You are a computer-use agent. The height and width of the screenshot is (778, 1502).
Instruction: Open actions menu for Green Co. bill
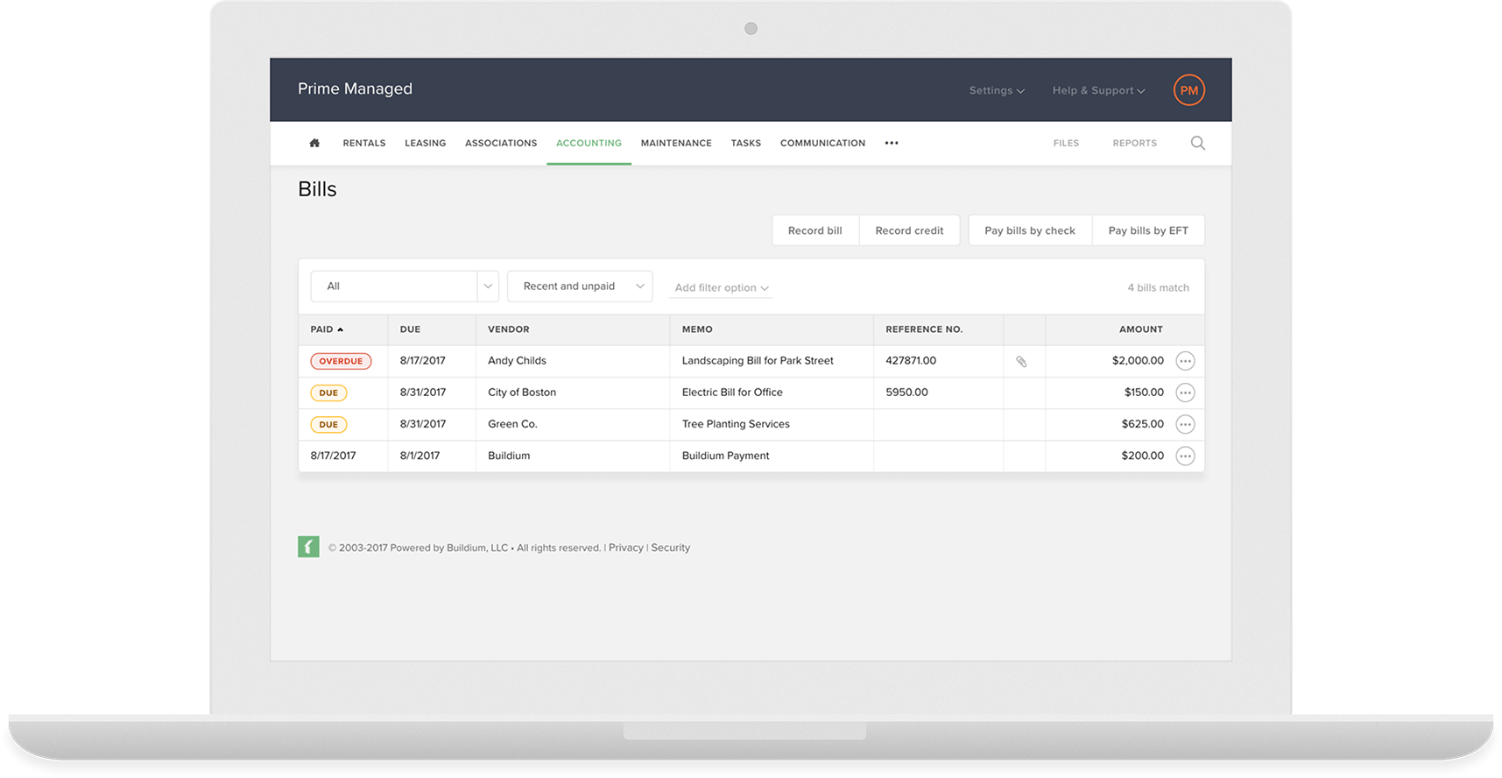(1185, 424)
